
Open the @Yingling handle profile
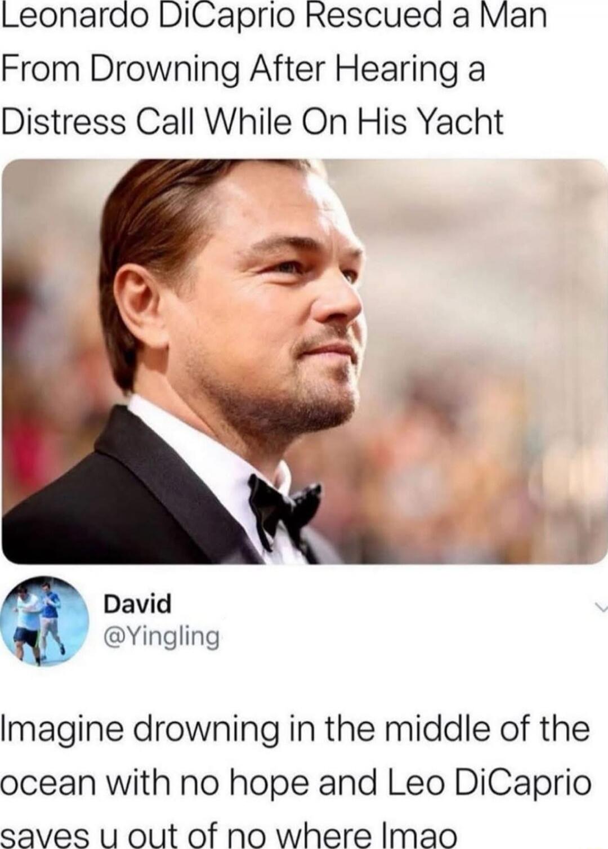162,637
